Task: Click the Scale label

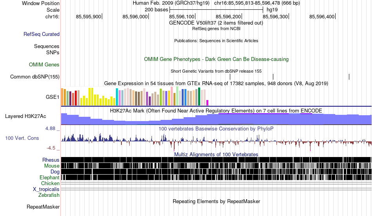Action: pos(53,10)
